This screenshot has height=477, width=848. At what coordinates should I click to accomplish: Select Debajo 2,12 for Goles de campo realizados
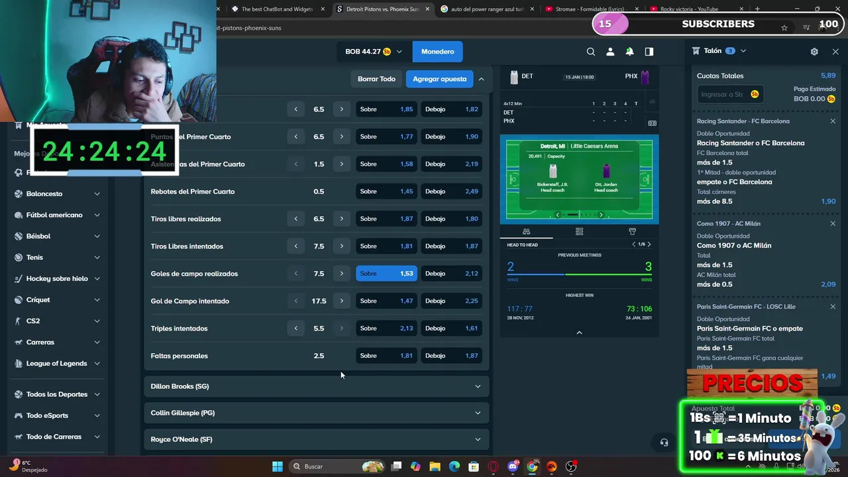click(451, 274)
